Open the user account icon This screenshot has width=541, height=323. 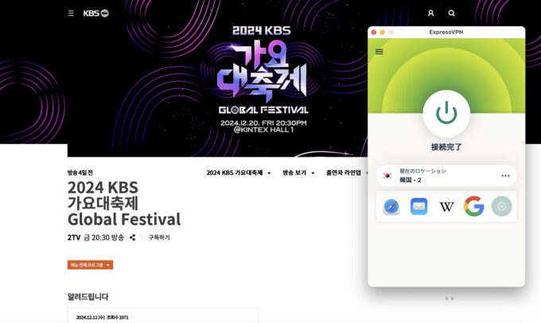coord(430,13)
